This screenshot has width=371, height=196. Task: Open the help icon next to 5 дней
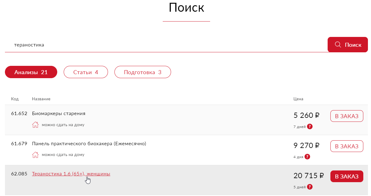pos(310,187)
